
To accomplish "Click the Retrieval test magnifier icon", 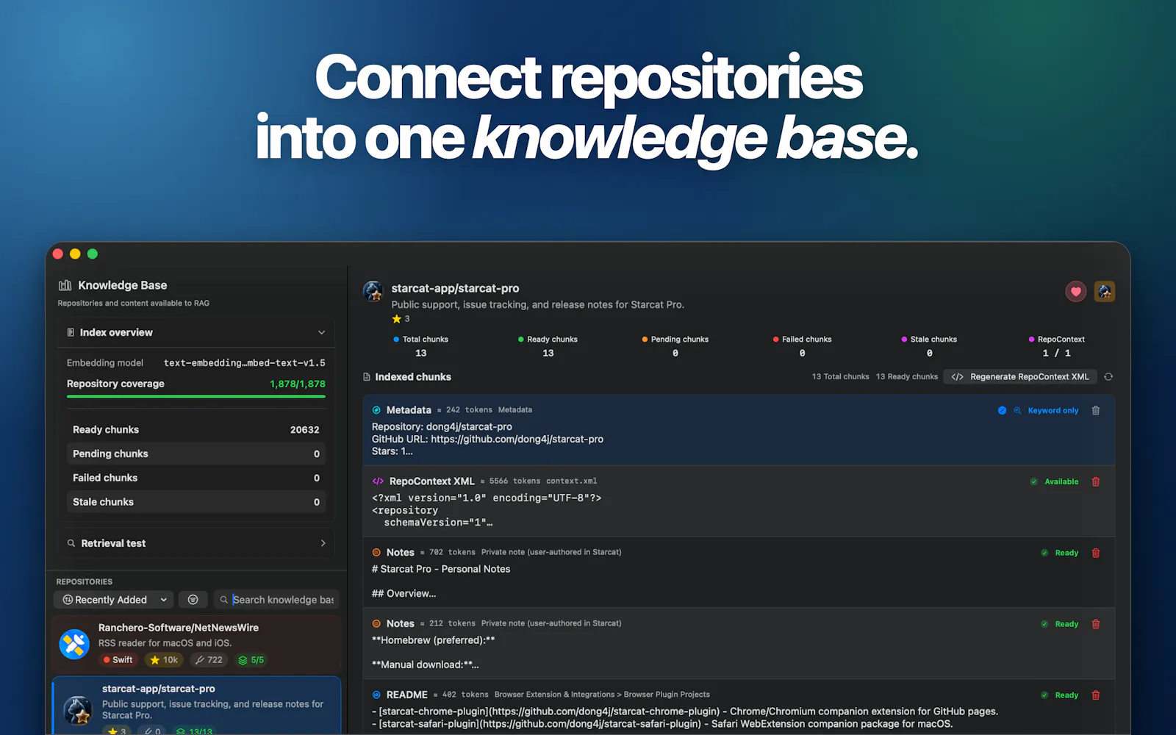I will coord(71,543).
